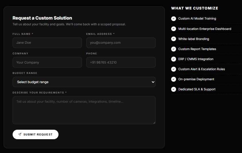
Task: Click the textarea resize handle corner
Action: click(154, 123)
